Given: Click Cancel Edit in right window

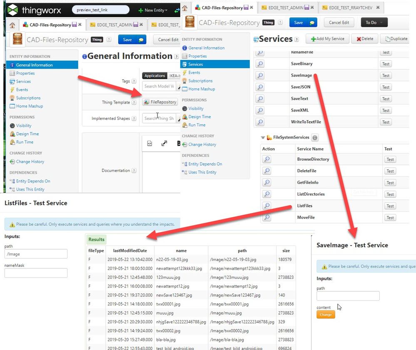Looking at the screenshot, I should [339, 22].
